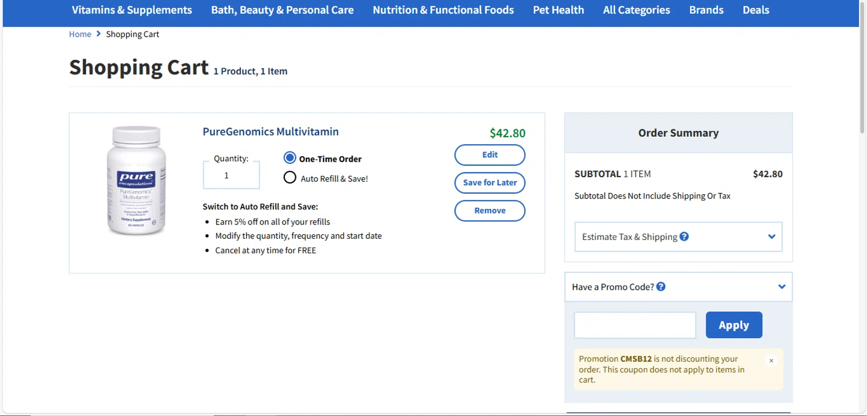The height and width of the screenshot is (416, 867).
Task: Open the All Categories menu
Action: [636, 10]
